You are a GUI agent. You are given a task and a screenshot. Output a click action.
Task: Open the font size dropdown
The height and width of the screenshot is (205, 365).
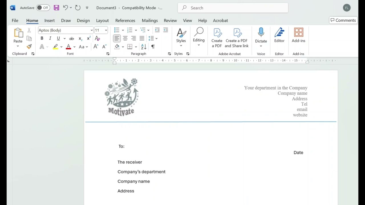[106, 30]
